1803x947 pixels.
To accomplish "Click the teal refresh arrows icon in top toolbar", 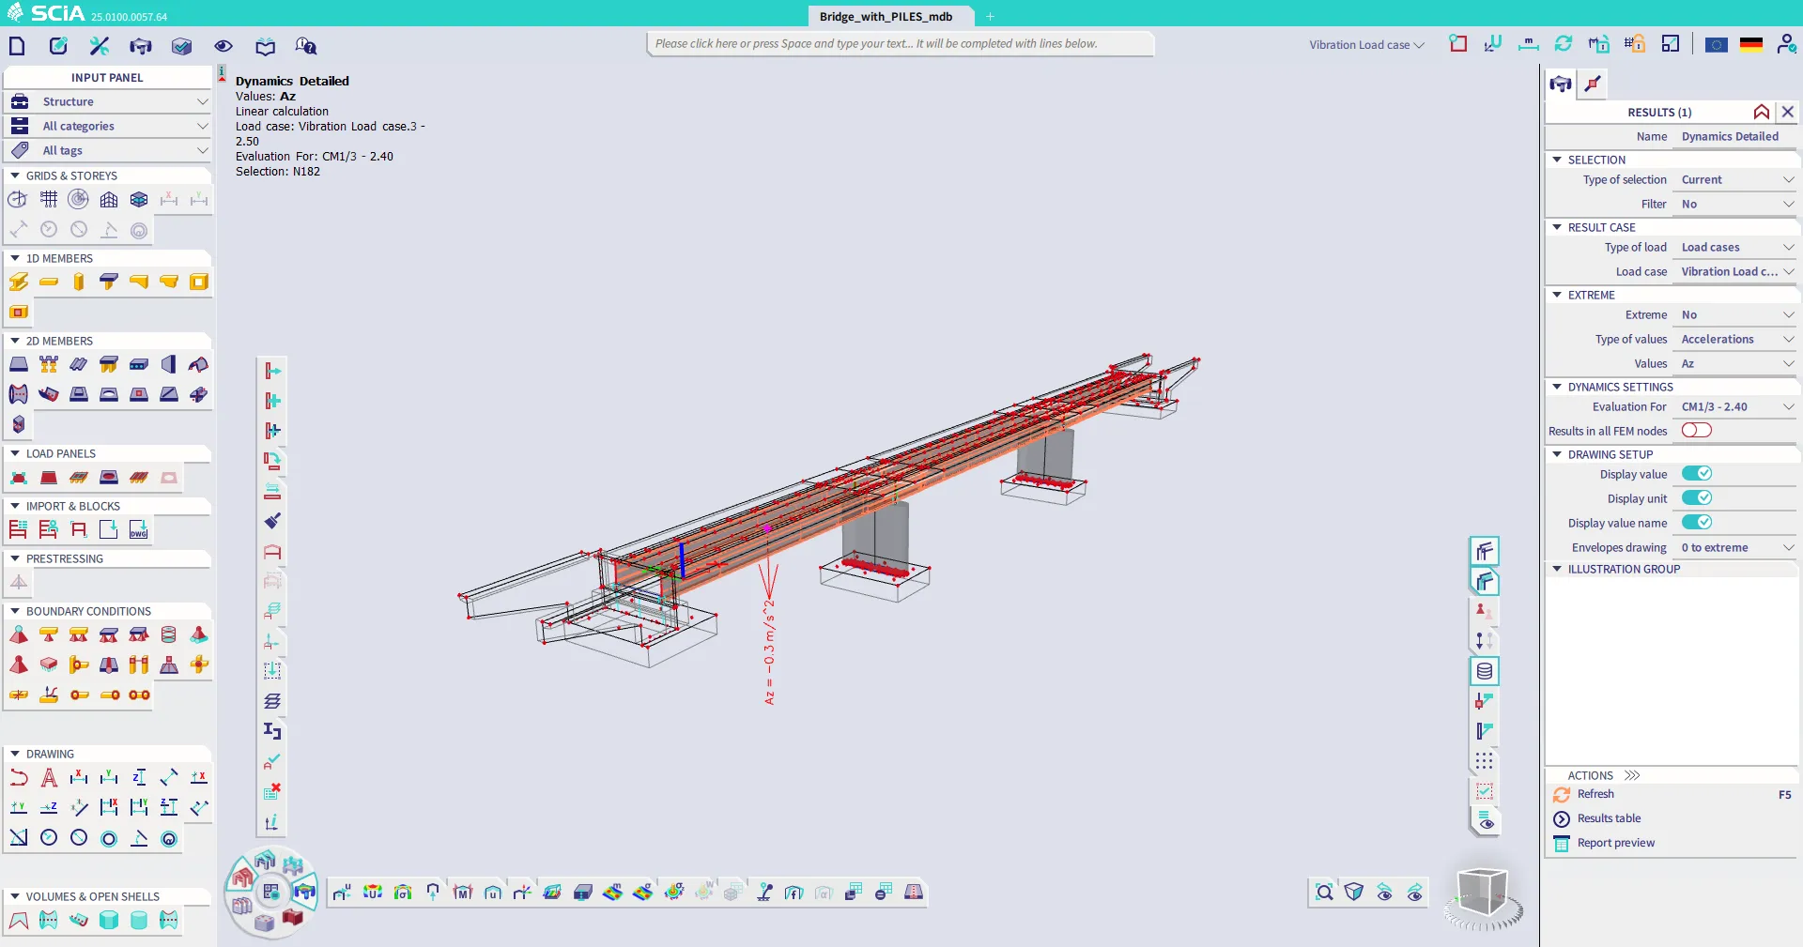I will point(1563,43).
